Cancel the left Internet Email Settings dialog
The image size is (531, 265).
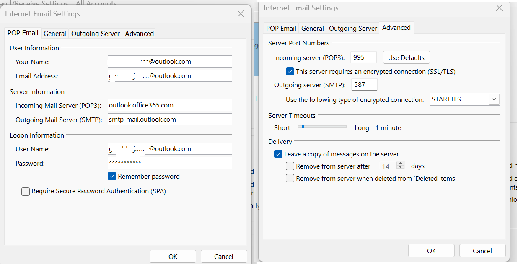(x=223, y=256)
